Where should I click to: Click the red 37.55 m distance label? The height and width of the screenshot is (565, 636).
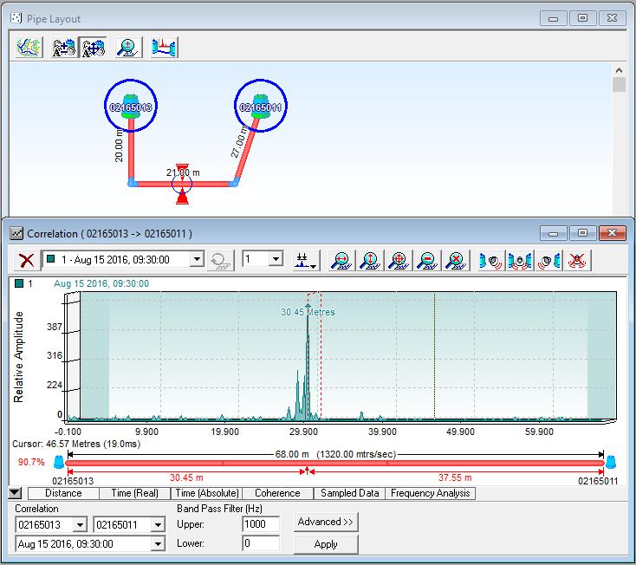tap(455, 477)
